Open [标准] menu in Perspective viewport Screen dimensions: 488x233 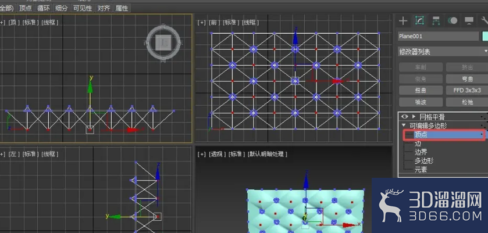tap(237, 154)
